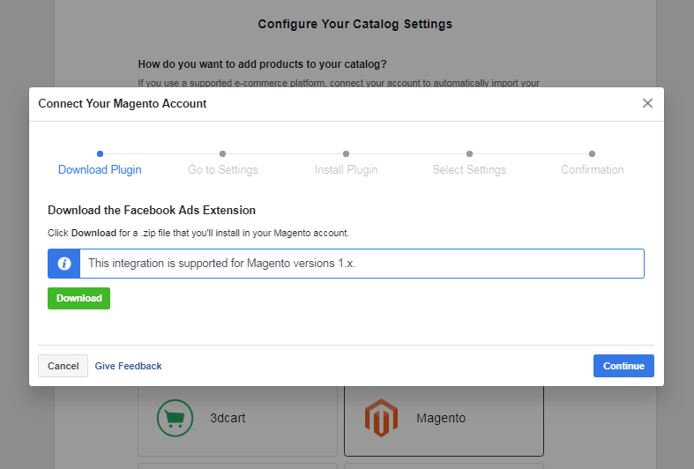The width and height of the screenshot is (694, 469).
Task: Click the 3dcart shopping cart icon
Action: point(175,418)
